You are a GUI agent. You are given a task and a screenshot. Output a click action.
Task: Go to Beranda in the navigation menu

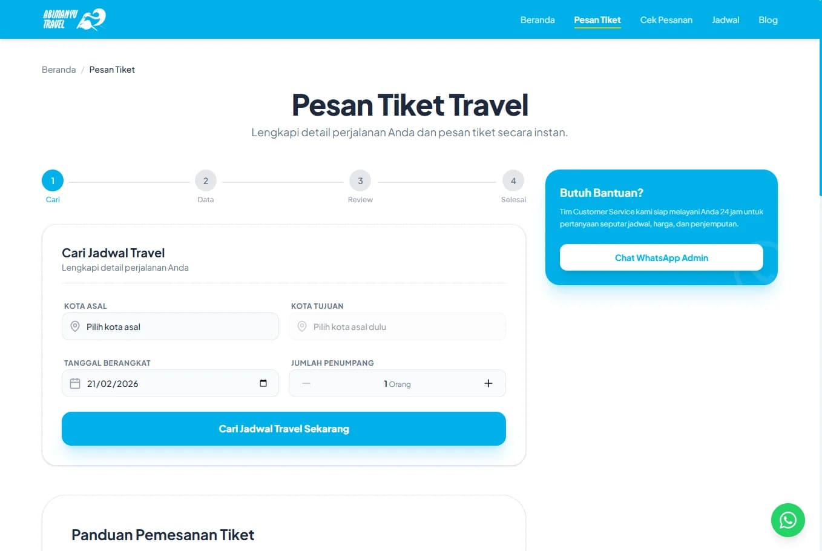coord(537,20)
